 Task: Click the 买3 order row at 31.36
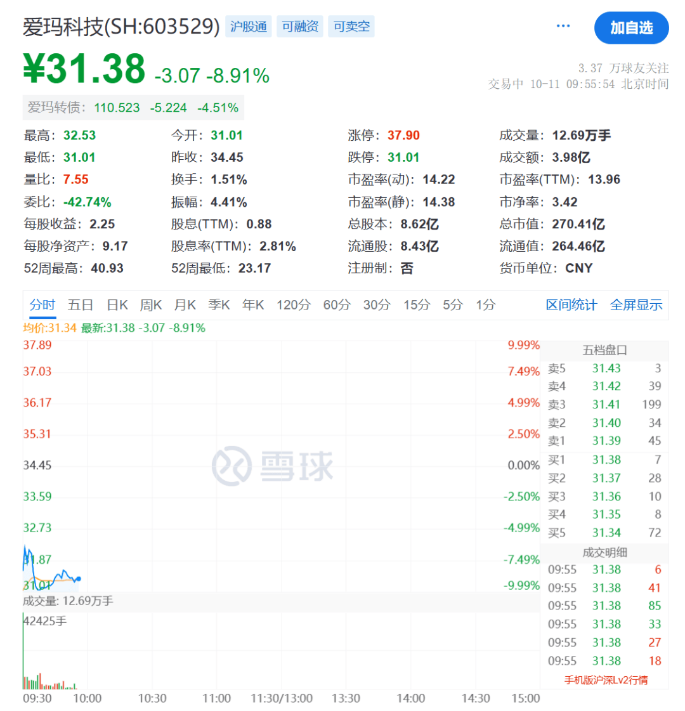pos(604,497)
